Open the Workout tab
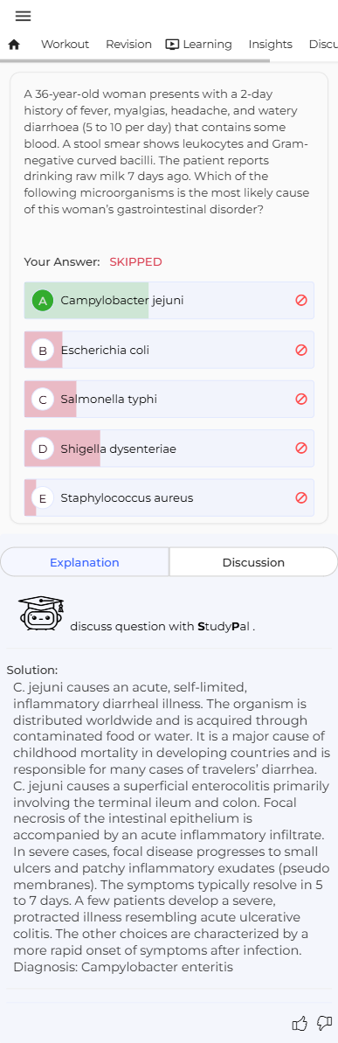The width and height of the screenshot is (338, 1043). (65, 45)
